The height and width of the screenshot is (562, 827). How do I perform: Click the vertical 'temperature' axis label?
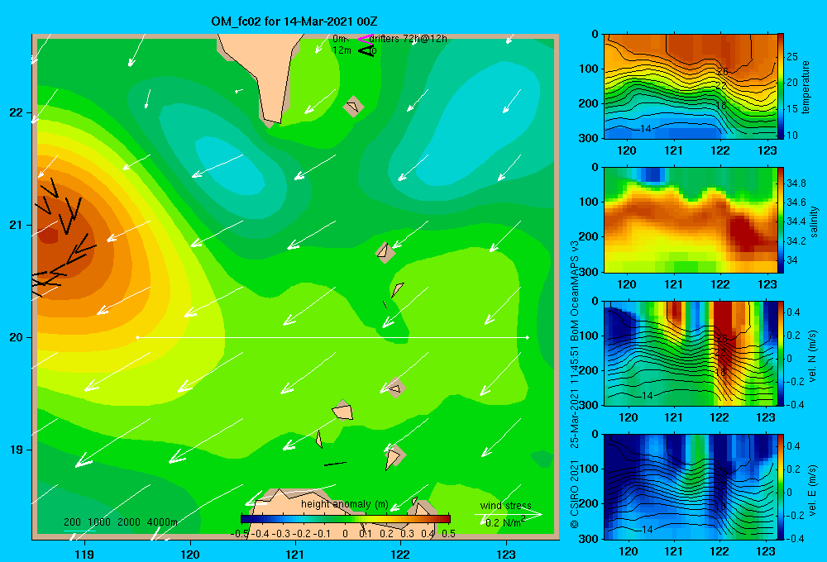click(805, 87)
